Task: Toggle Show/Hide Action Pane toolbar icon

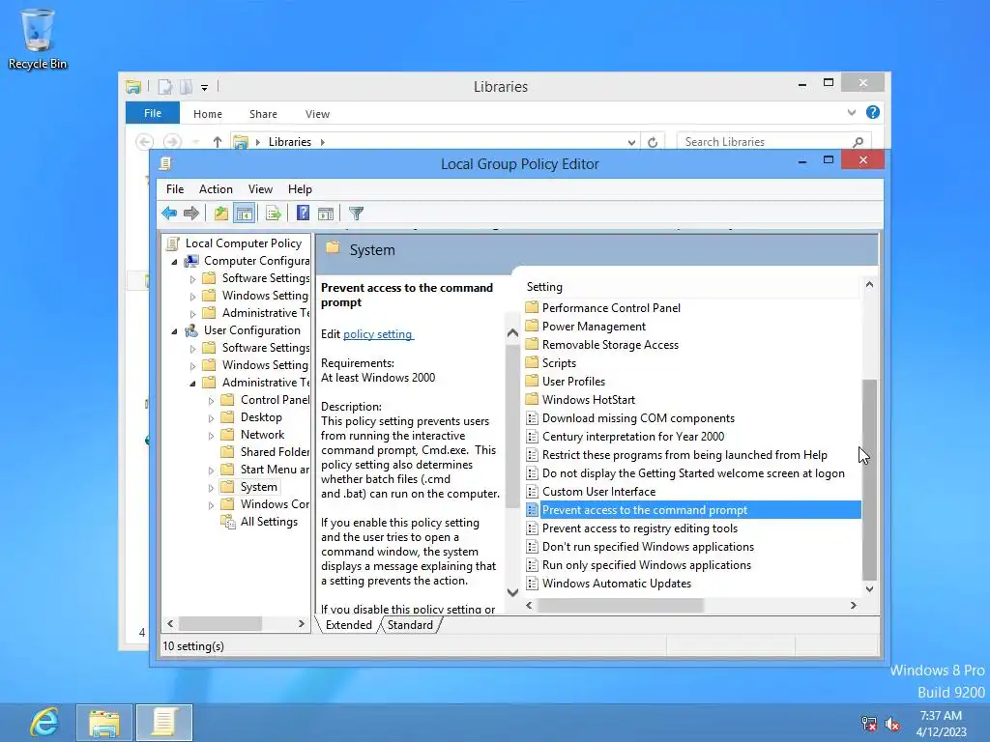Action: coord(326,214)
